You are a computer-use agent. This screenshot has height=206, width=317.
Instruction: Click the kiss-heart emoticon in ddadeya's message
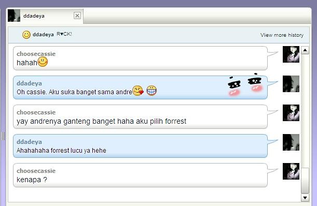coord(138,91)
